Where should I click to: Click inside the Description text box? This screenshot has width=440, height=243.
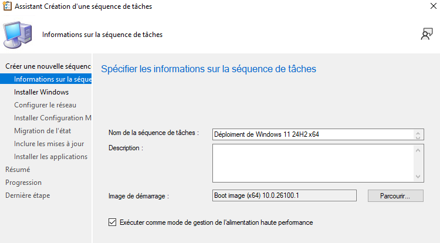[312, 163]
